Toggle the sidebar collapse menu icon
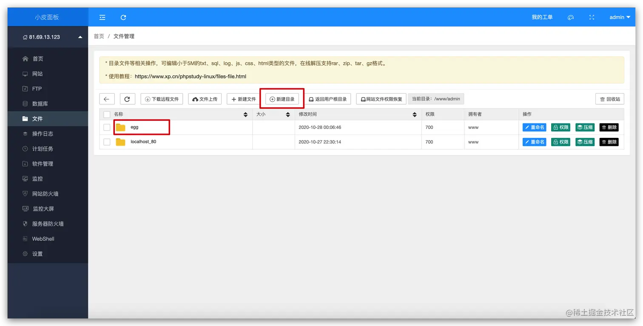Image resolution: width=643 pixels, height=326 pixels. [102, 17]
